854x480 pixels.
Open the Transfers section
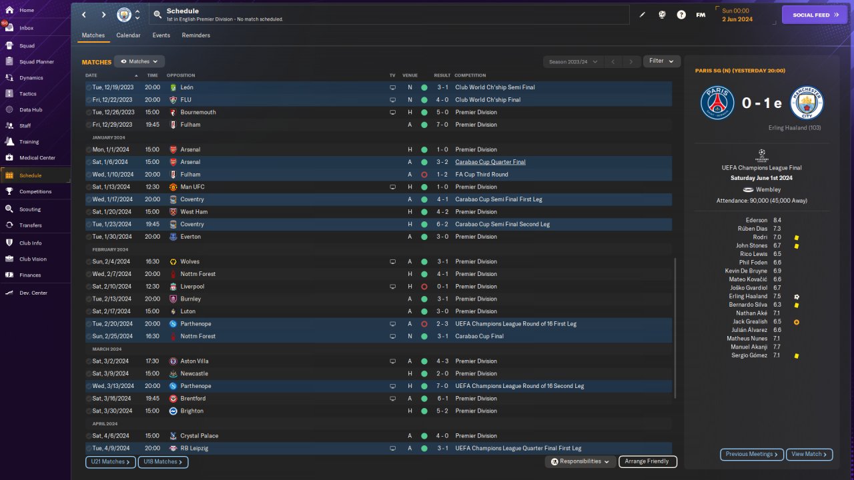pyautogui.click(x=30, y=225)
